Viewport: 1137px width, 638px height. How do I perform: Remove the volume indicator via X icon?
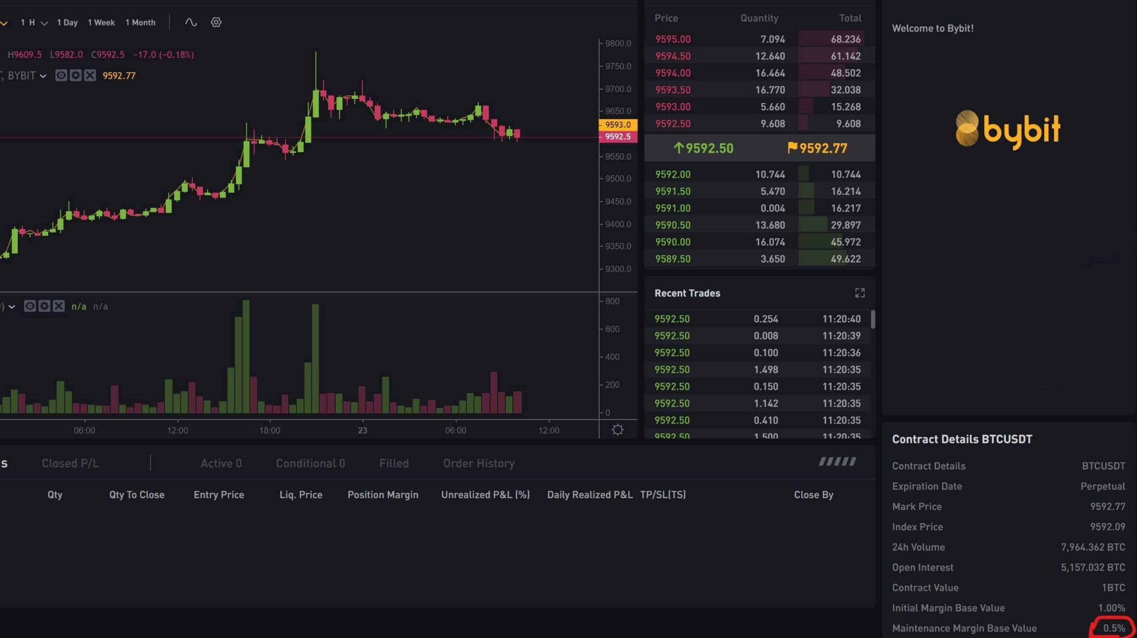[x=59, y=306]
